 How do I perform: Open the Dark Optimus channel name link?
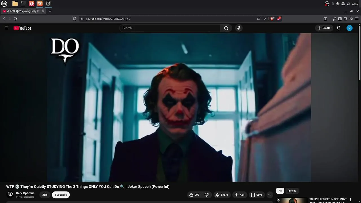pos(25,193)
